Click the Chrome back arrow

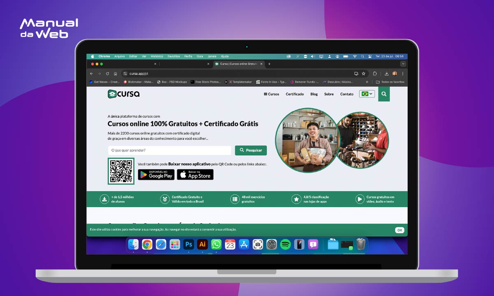tap(92, 74)
